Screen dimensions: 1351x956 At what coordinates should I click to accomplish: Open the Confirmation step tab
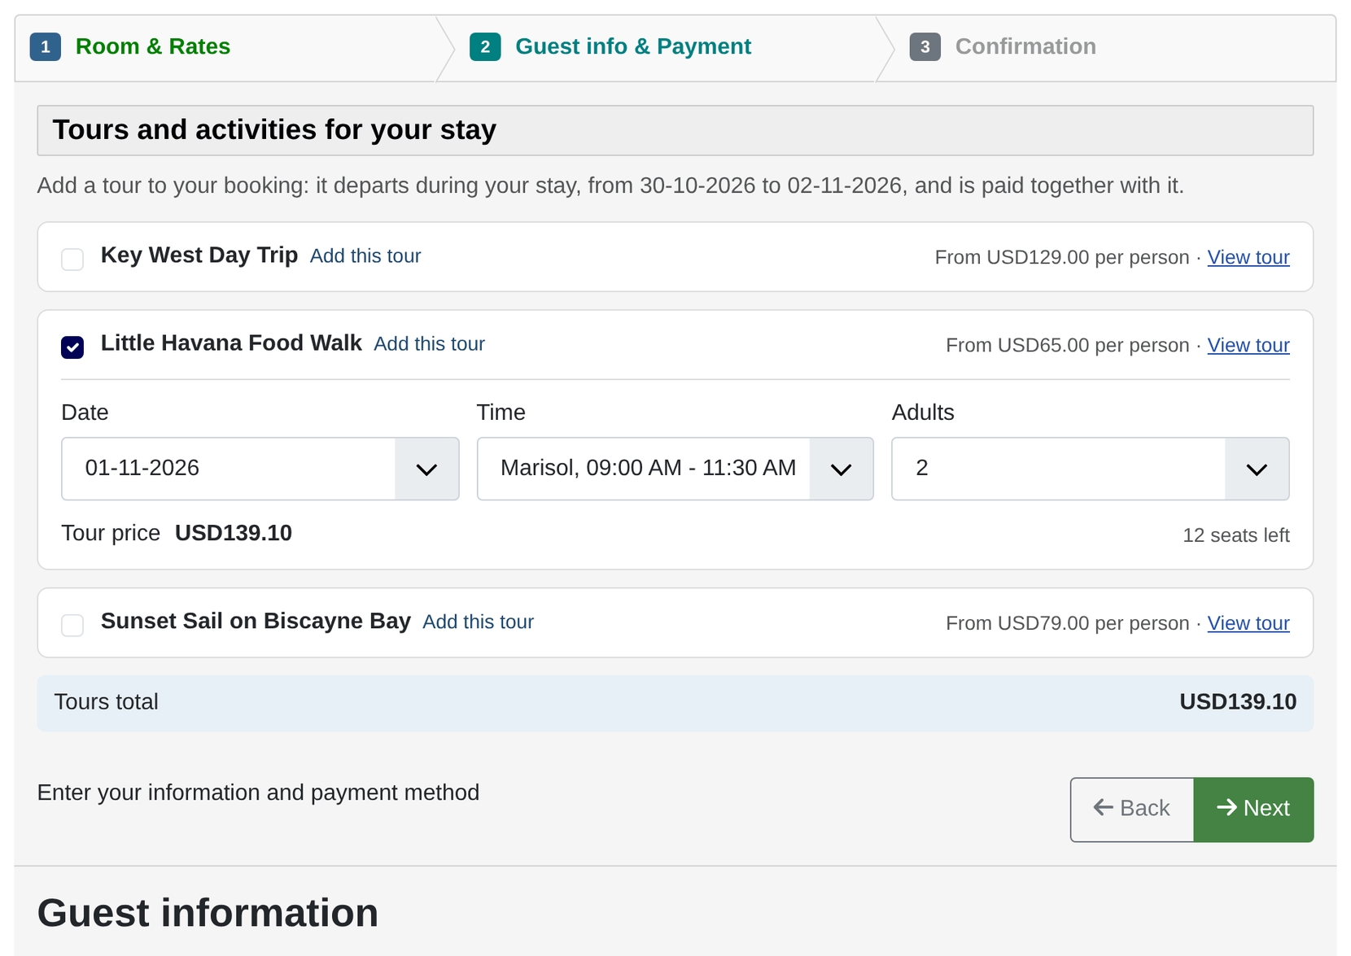coord(1025,46)
